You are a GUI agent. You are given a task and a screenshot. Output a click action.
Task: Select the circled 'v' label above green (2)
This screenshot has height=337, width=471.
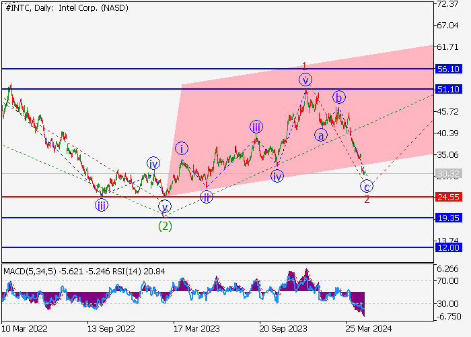pyautogui.click(x=165, y=207)
